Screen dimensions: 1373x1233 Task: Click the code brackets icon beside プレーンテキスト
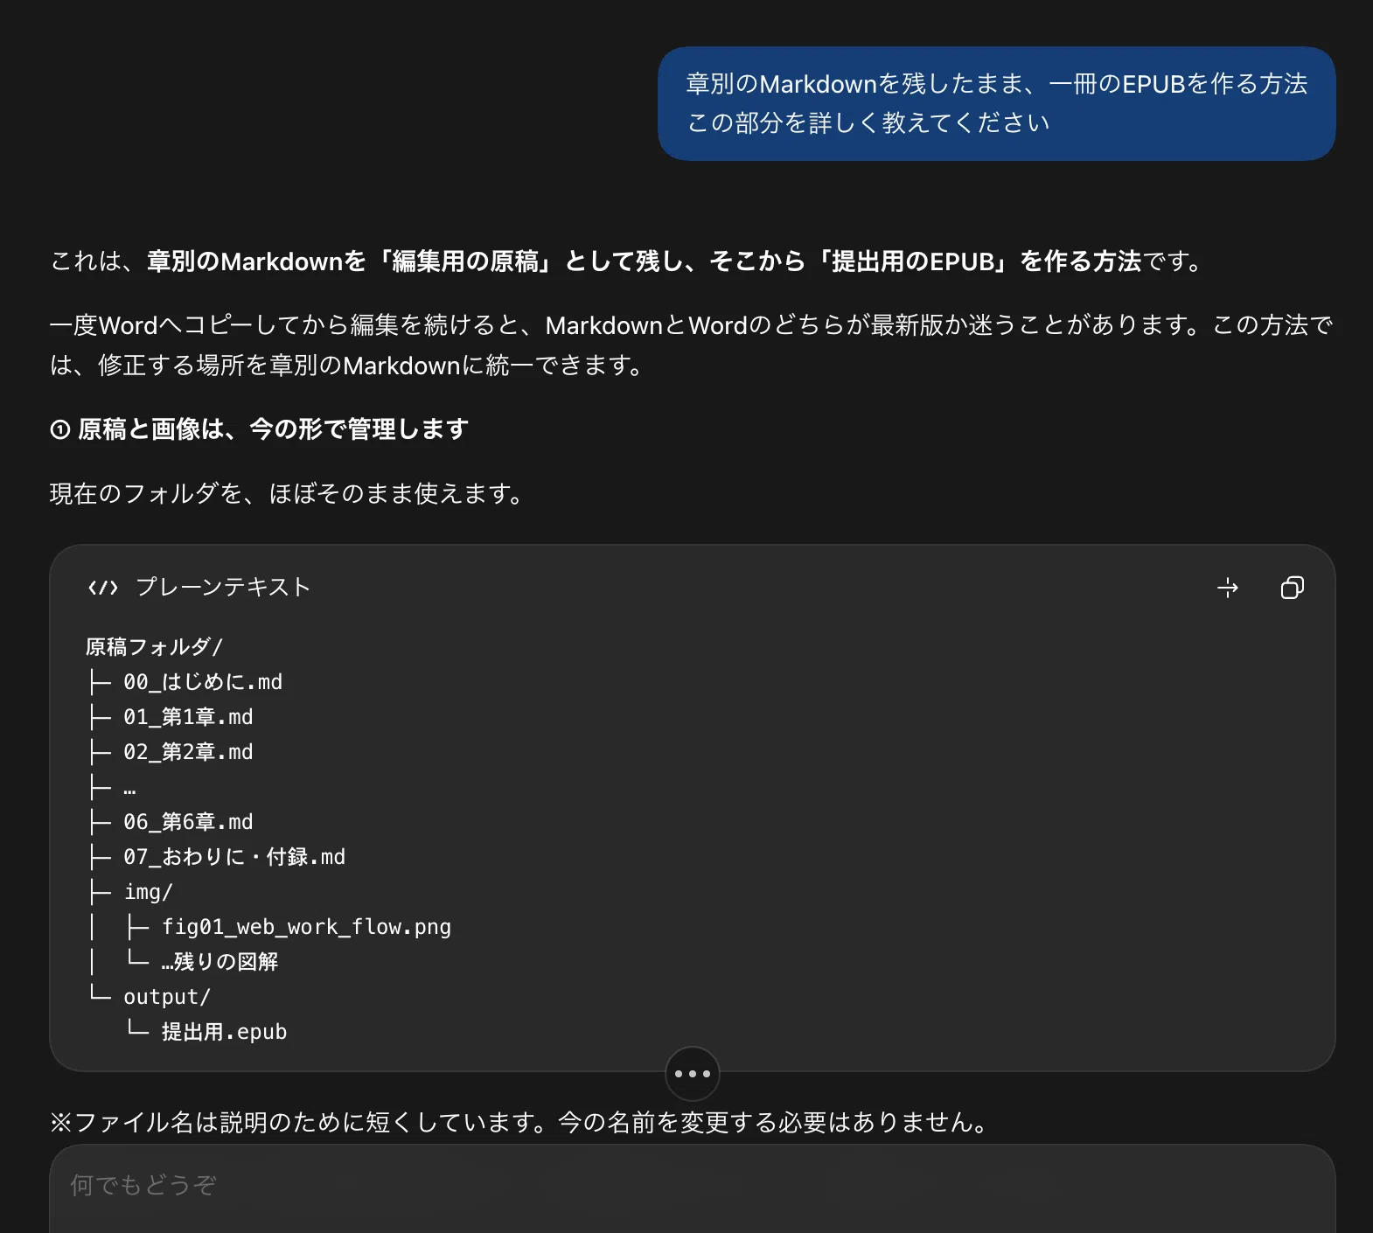coord(102,588)
